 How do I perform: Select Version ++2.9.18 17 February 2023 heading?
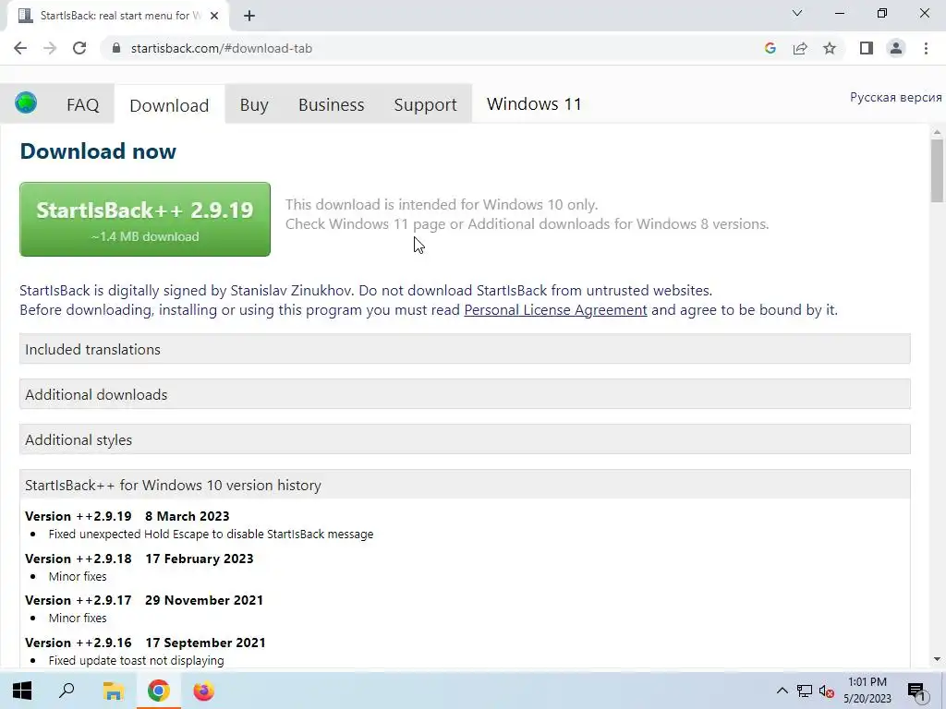coord(139,559)
